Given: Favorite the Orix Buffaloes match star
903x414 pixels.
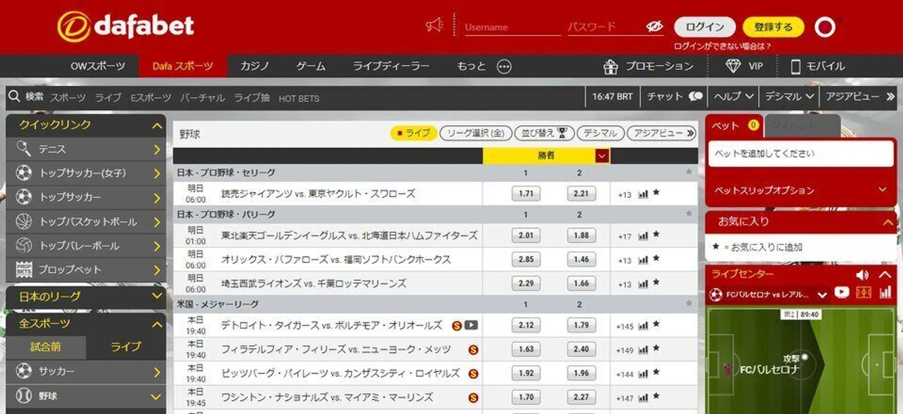Looking at the screenshot, I should coord(656,258).
